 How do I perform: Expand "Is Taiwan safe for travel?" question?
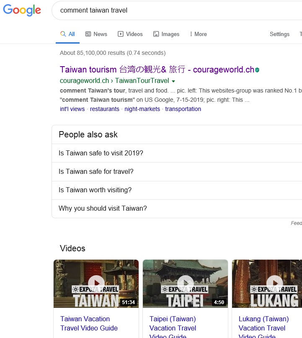coord(96,172)
